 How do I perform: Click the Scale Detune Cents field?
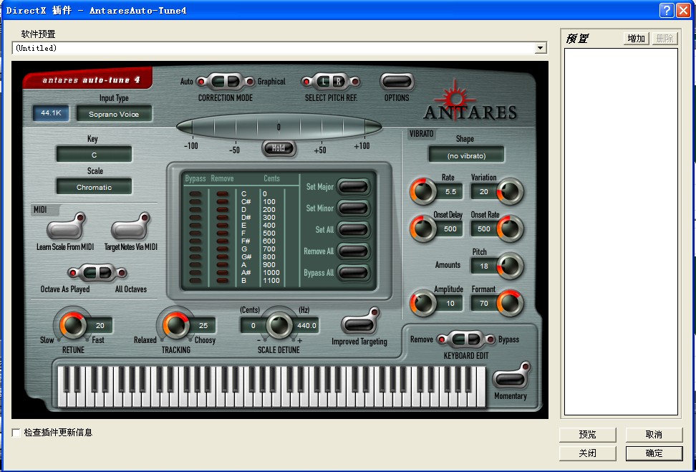[x=253, y=325]
